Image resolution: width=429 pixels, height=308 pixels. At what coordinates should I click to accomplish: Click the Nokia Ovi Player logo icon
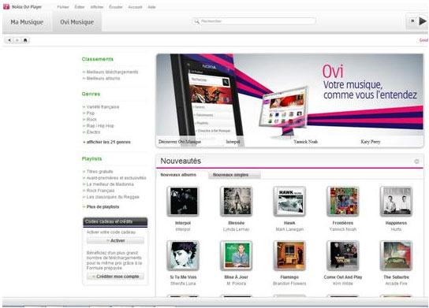click(6, 6)
